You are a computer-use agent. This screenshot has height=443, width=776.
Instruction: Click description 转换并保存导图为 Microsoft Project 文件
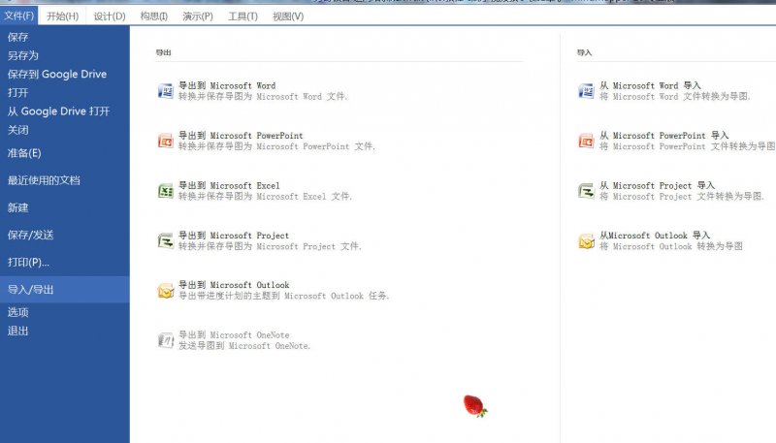click(270, 247)
